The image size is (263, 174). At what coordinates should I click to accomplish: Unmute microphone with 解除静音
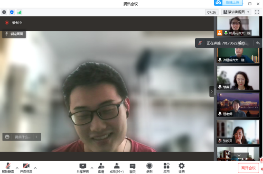pos(8,168)
